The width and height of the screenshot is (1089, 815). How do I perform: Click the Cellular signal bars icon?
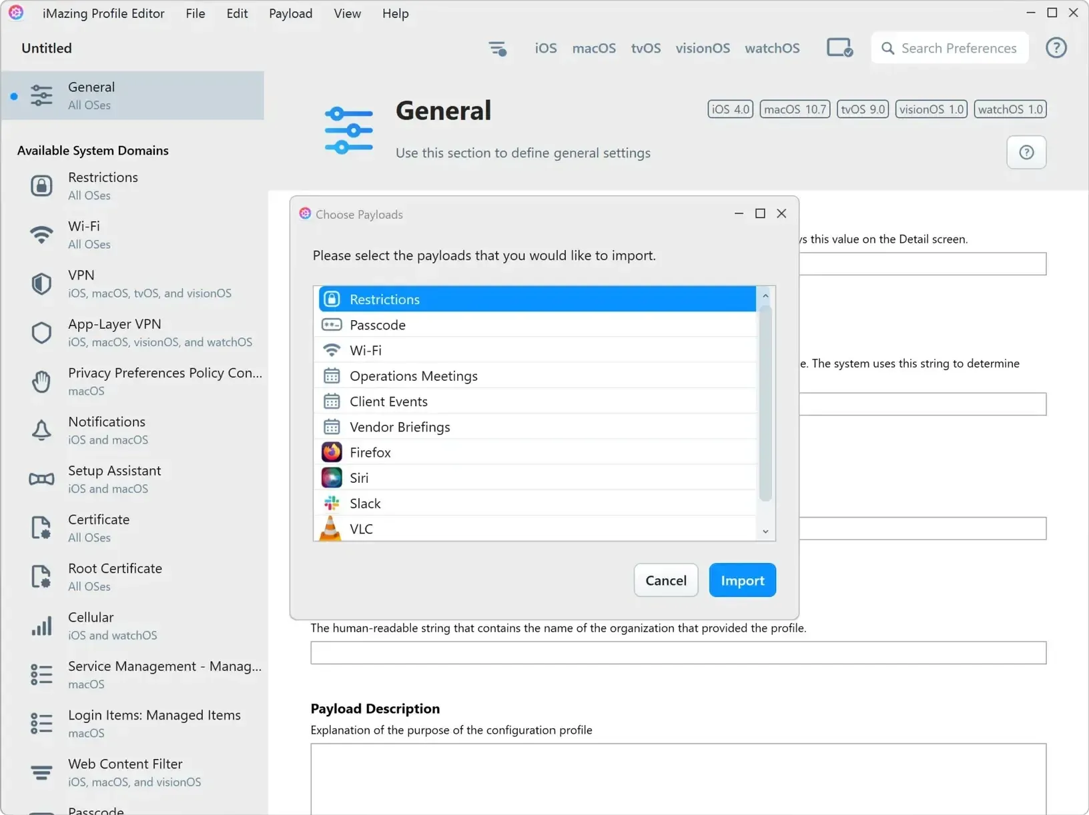pos(41,625)
